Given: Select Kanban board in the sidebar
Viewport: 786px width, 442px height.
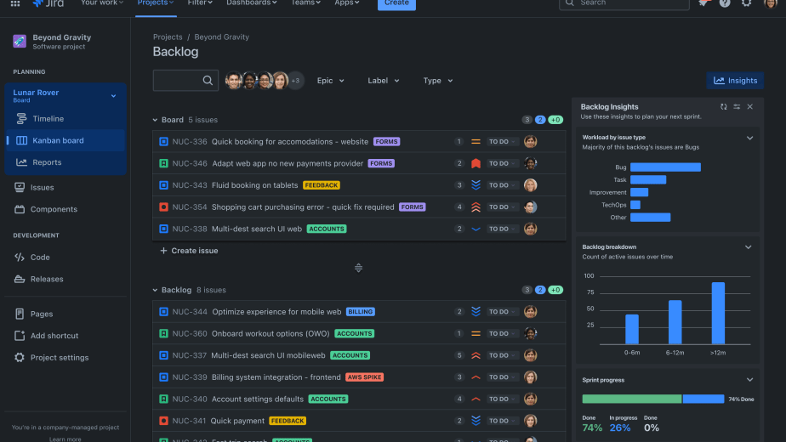Looking at the screenshot, I should pyautogui.click(x=58, y=141).
